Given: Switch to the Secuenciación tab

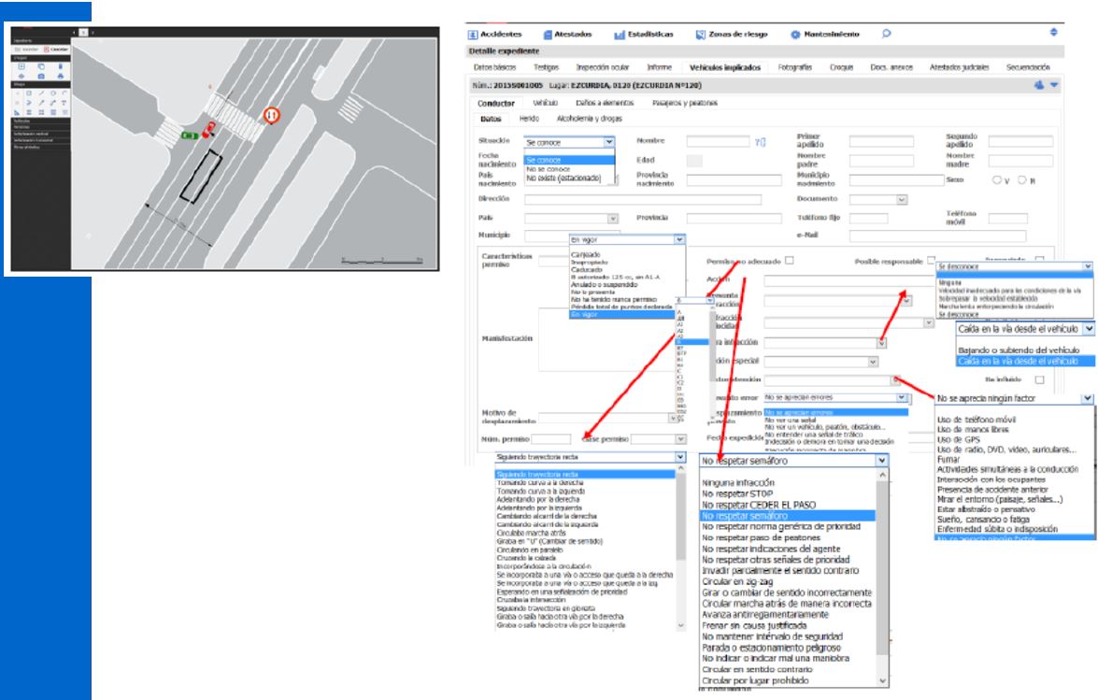Looking at the screenshot, I should click(x=1028, y=68).
